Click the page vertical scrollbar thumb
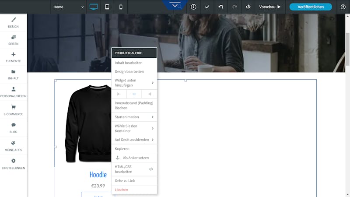The height and width of the screenshot is (197, 350). pyautogui.click(x=347, y=49)
